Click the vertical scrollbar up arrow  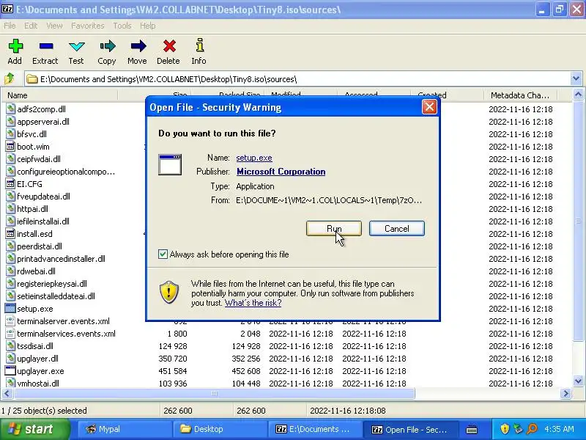click(578, 95)
